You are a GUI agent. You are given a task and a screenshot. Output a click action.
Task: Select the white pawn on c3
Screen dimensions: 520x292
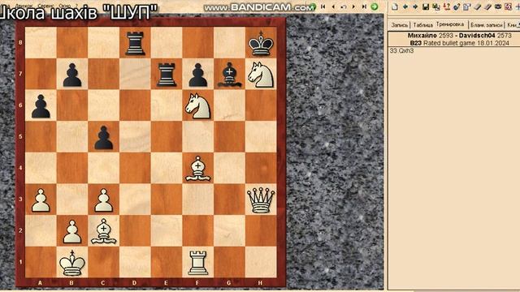click(103, 200)
